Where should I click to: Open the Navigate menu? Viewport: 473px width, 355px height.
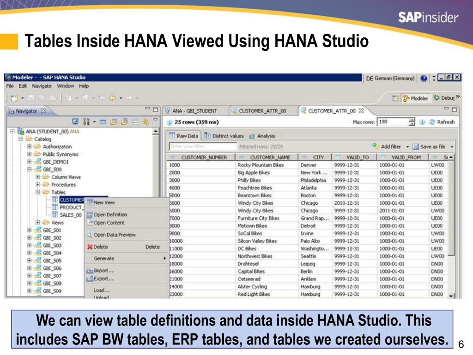pos(42,86)
